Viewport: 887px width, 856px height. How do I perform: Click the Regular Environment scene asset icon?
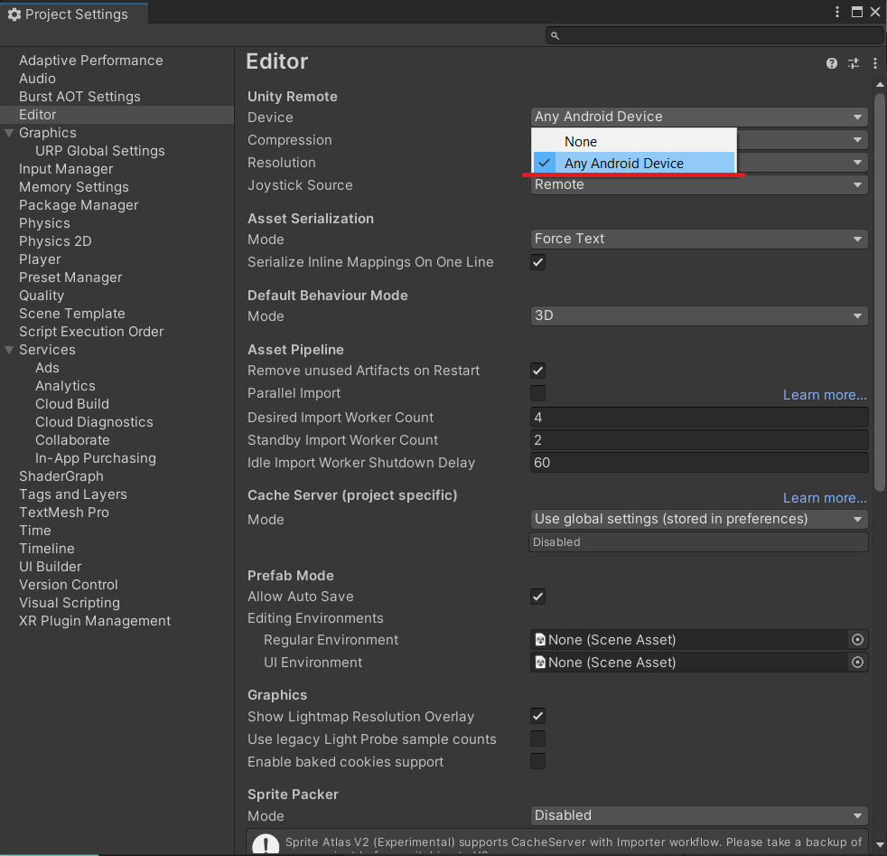pos(540,640)
